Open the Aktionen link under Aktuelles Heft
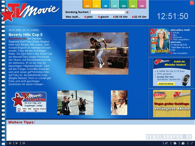Image resolution: width=195 pixels, height=146 pixels. (x=177, y=37)
